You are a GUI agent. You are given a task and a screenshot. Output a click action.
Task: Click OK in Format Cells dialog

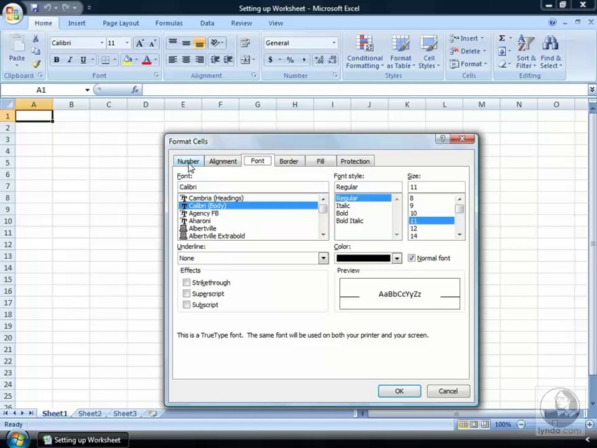[399, 391]
